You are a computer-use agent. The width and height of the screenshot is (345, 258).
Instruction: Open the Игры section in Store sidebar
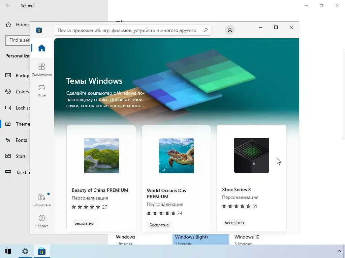tap(41, 91)
